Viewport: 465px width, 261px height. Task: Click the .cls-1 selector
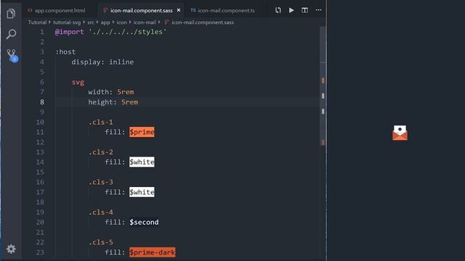(100, 122)
